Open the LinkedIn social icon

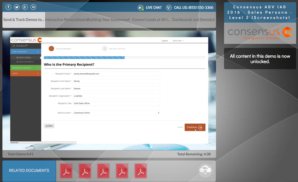coord(33,7)
